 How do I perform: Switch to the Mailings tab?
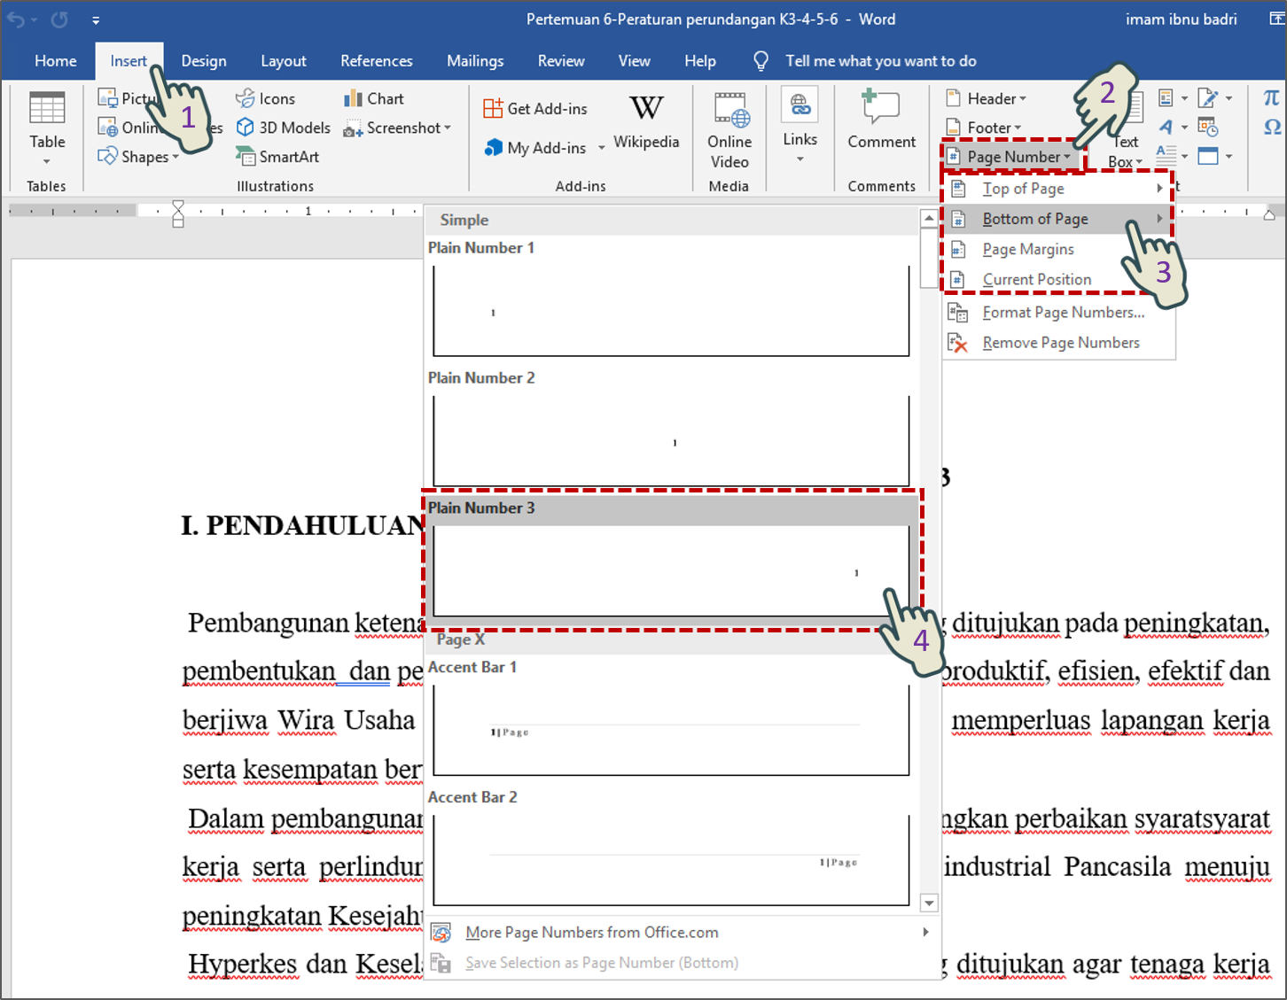[475, 60]
